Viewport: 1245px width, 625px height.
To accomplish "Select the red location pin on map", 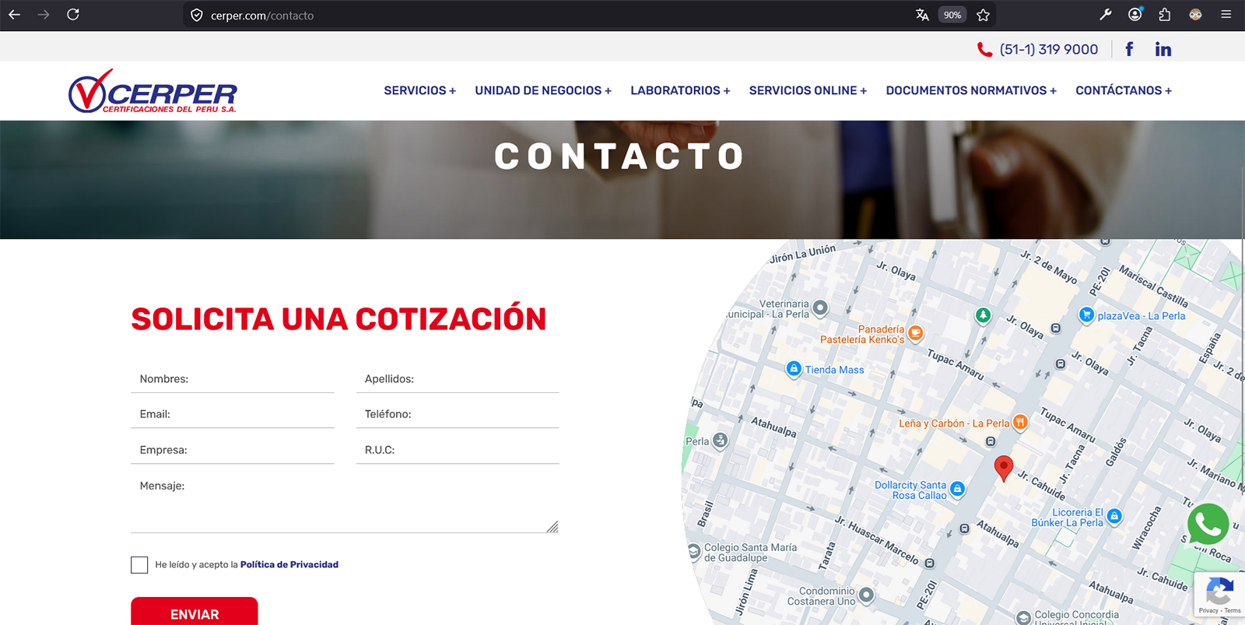I will [1004, 469].
